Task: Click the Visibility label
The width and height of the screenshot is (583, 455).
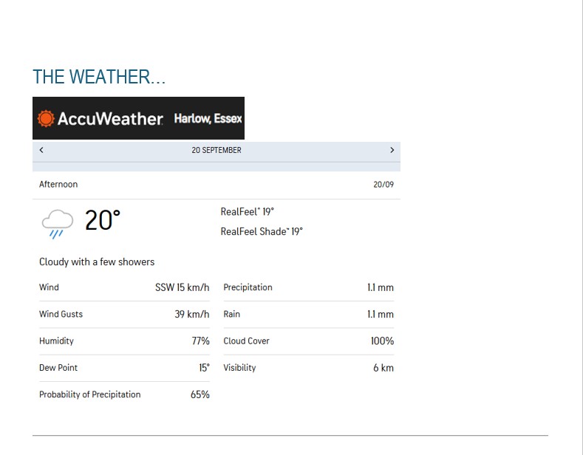Action: click(x=240, y=368)
